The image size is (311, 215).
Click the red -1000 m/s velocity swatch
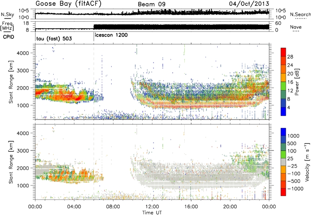(283, 192)
